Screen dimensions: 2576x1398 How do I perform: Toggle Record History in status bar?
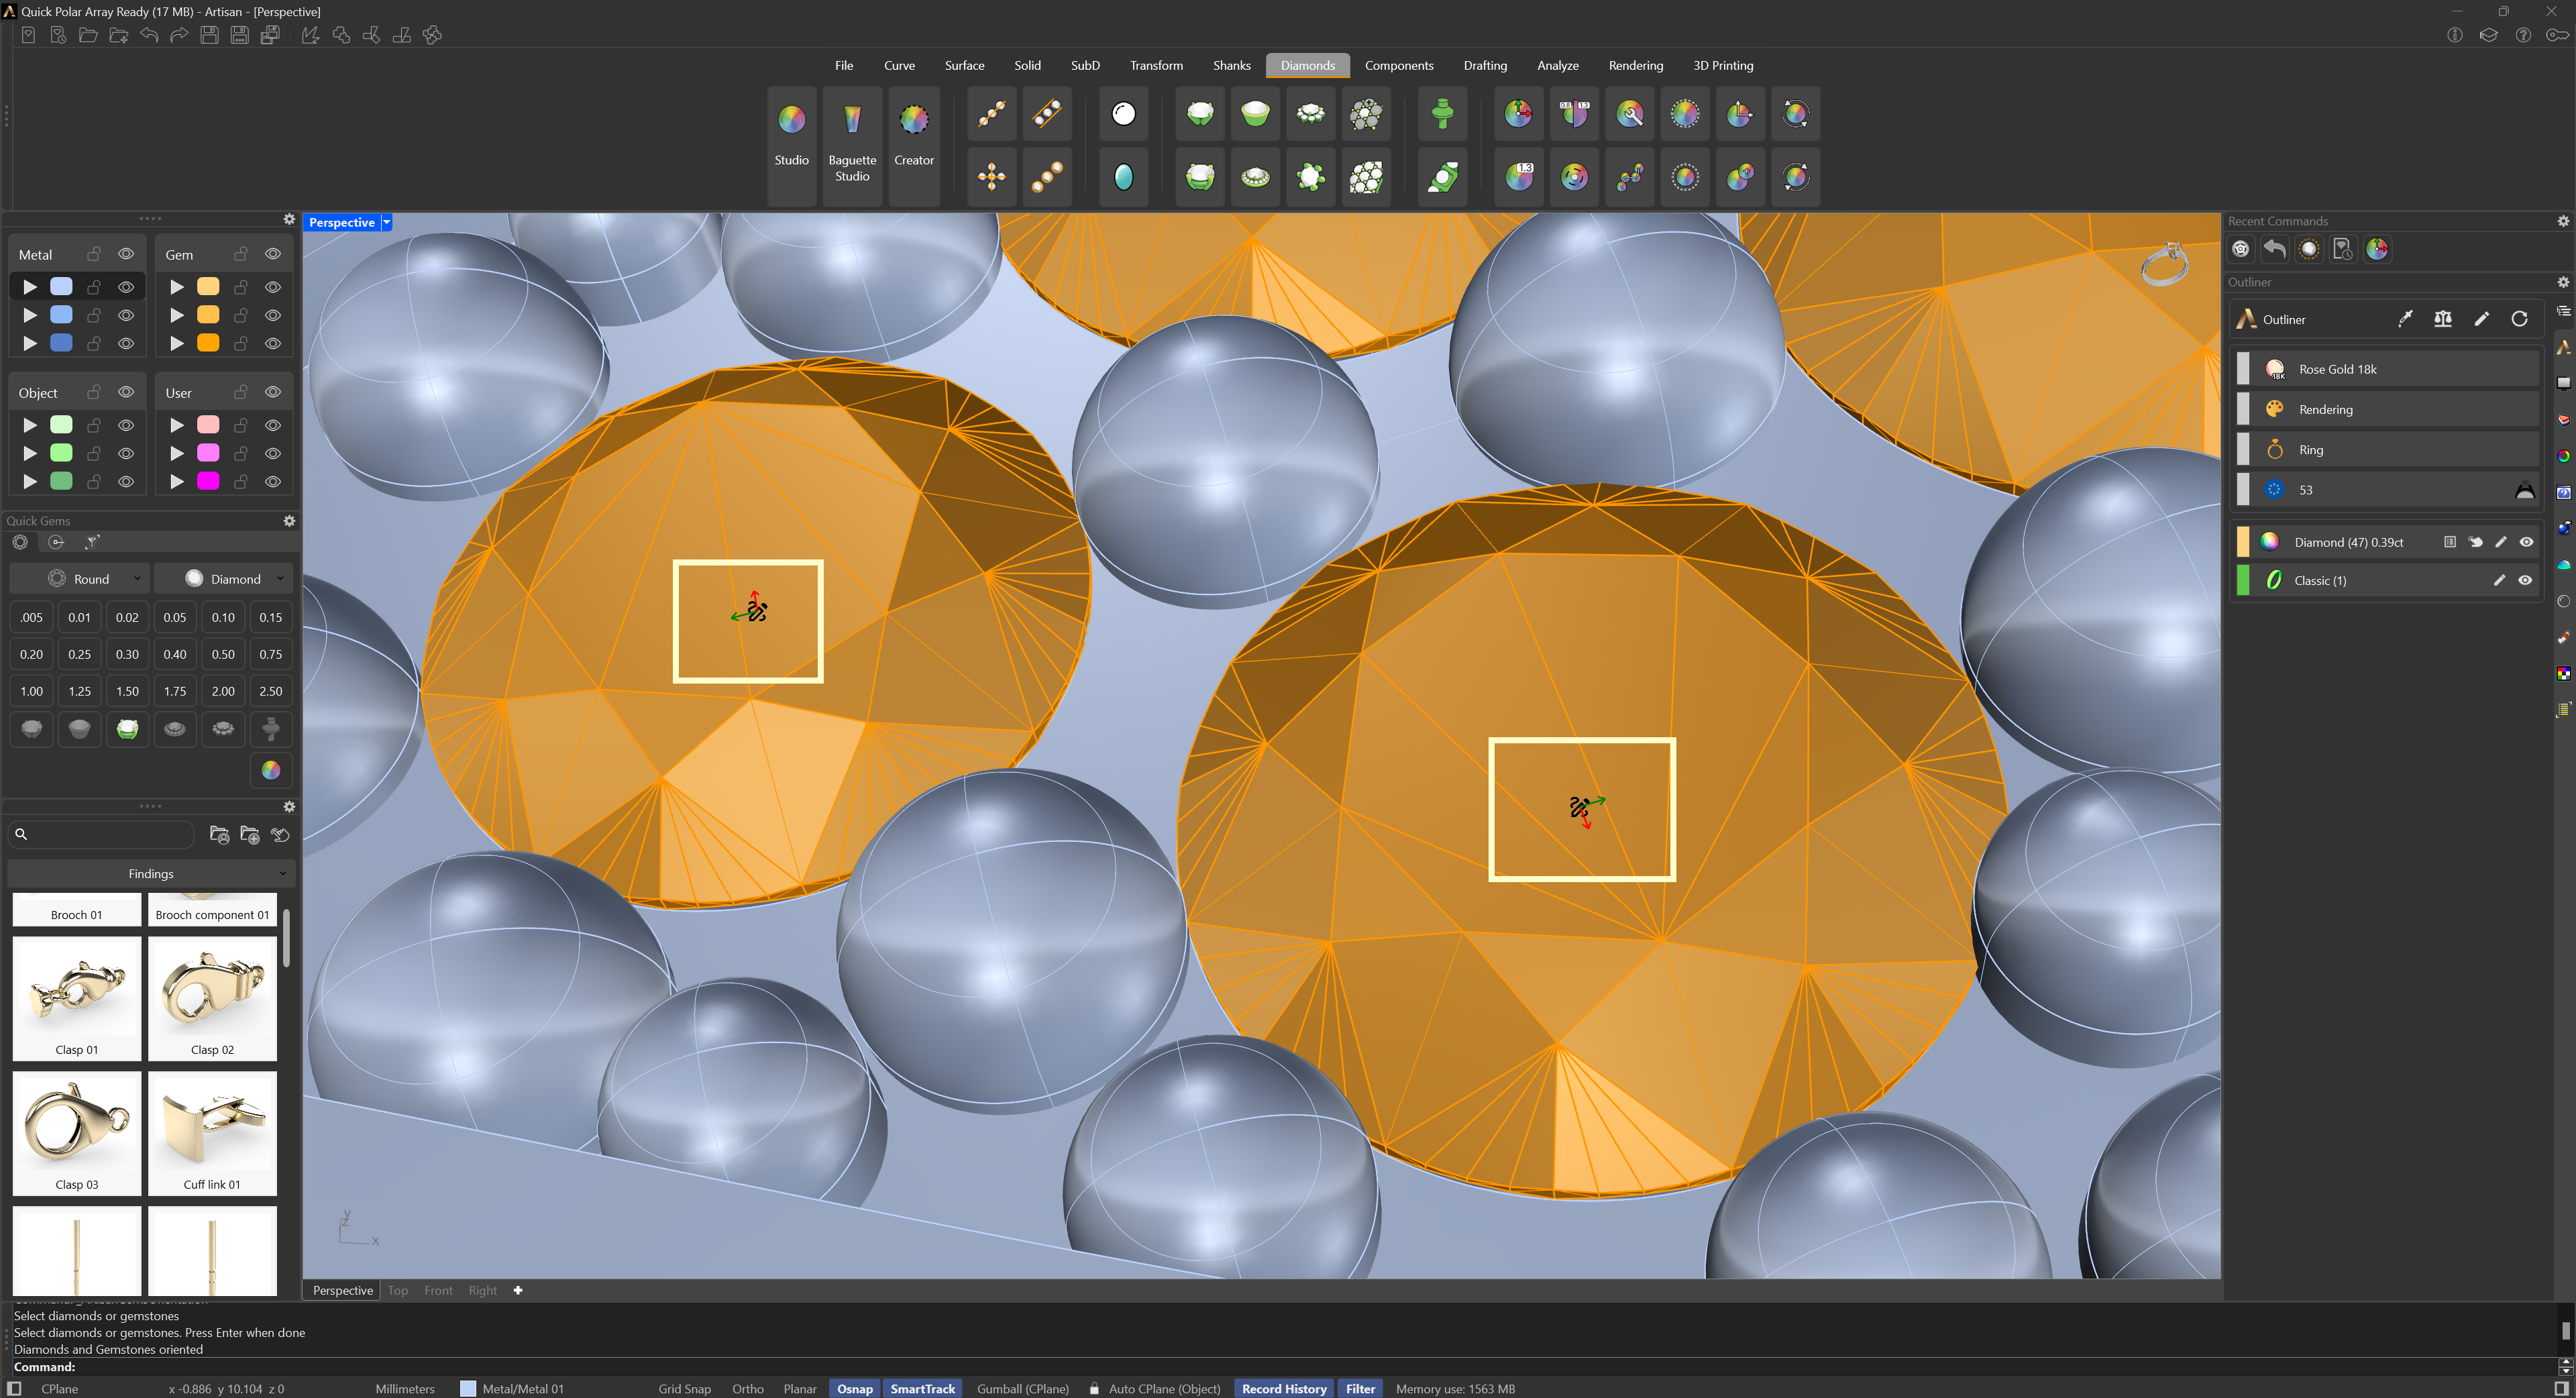[1284, 1388]
